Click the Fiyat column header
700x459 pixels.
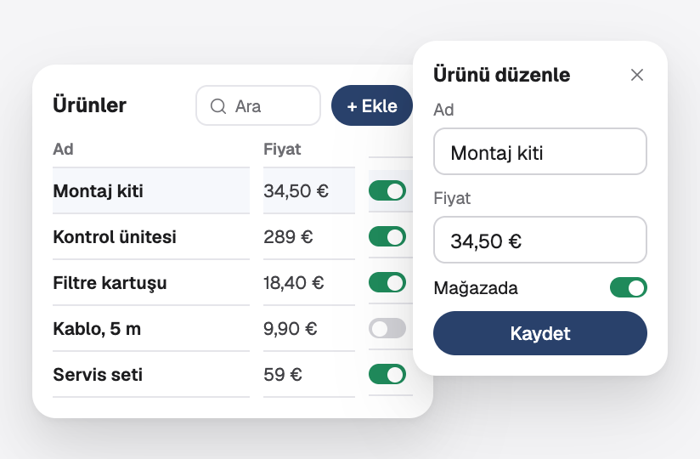tap(282, 149)
